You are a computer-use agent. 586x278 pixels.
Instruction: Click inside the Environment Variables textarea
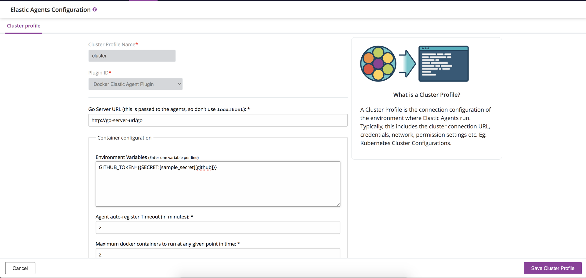[x=218, y=184]
